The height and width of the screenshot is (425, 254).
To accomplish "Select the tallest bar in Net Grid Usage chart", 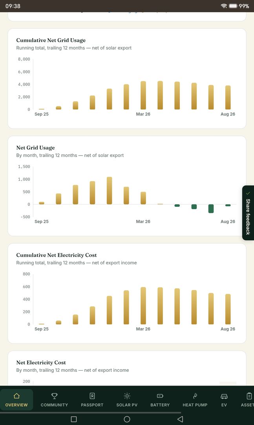I will [x=110, y=191].
